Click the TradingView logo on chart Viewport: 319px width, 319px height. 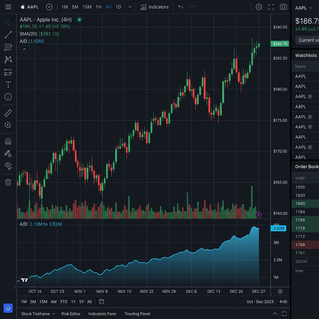pos(24,280)
